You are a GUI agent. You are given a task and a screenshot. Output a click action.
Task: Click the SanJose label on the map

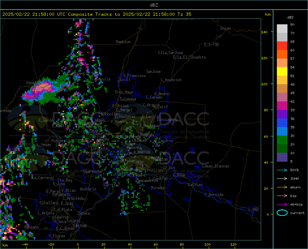pyautogui.click(x=153, y=72)
